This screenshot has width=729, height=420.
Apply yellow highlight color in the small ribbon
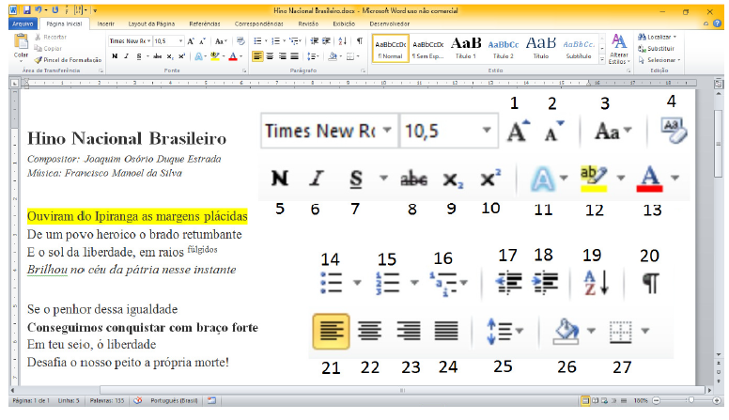pyautogui.click(x=214, y=56)
